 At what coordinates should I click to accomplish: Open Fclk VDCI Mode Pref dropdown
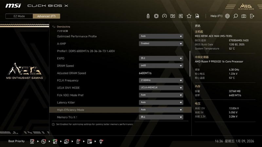click(x=161, y=95)
